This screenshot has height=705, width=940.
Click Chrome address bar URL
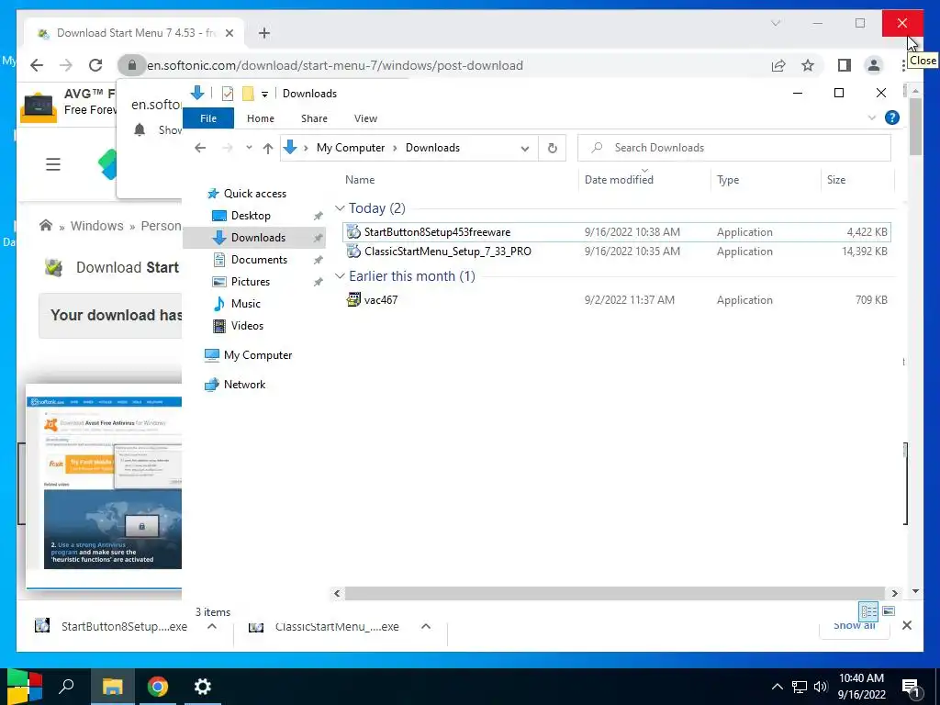pos(334,65)
